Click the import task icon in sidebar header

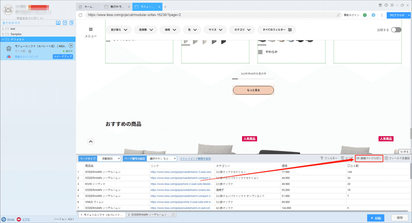click(x=58, y=23)
